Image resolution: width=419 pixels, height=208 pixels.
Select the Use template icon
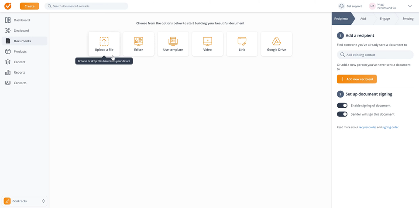pyautogui.click(x=173, y=41)
